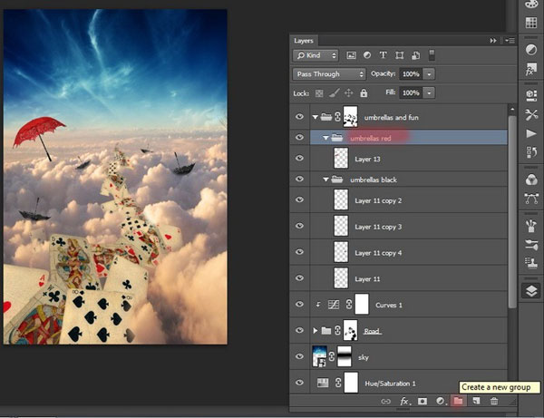Open the Channels panel icon

tap(531, 180)
